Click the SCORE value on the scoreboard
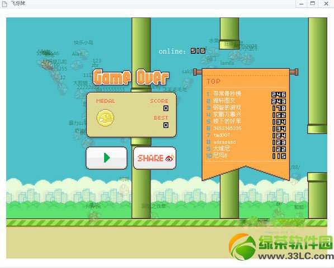 pyautogui.click(x=166, y=108)
